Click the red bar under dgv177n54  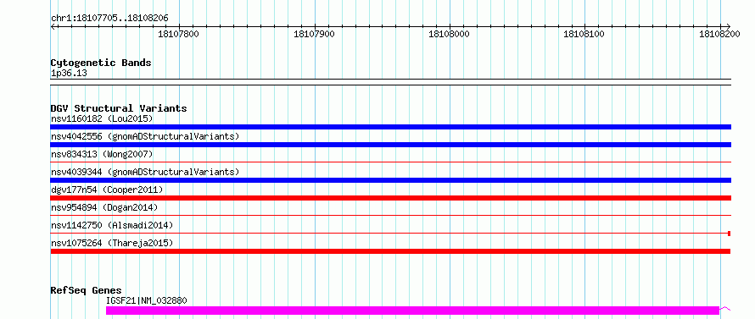click(391, 198)
